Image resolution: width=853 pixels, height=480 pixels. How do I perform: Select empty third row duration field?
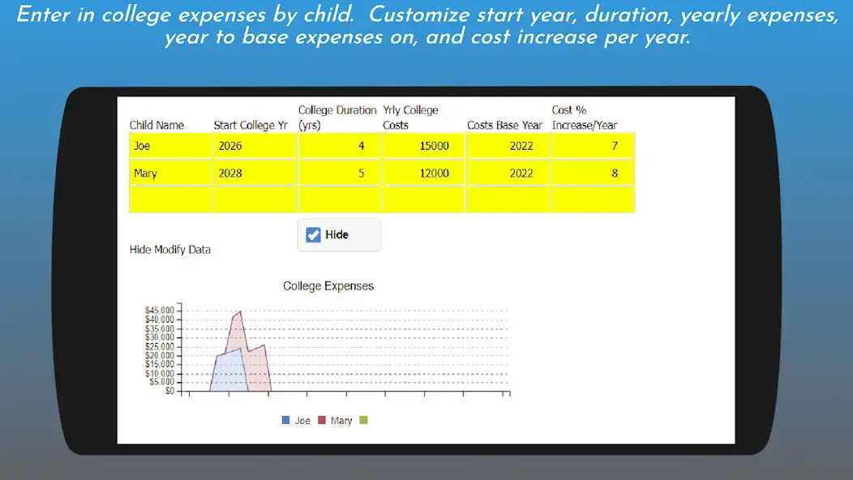point(340,199)
